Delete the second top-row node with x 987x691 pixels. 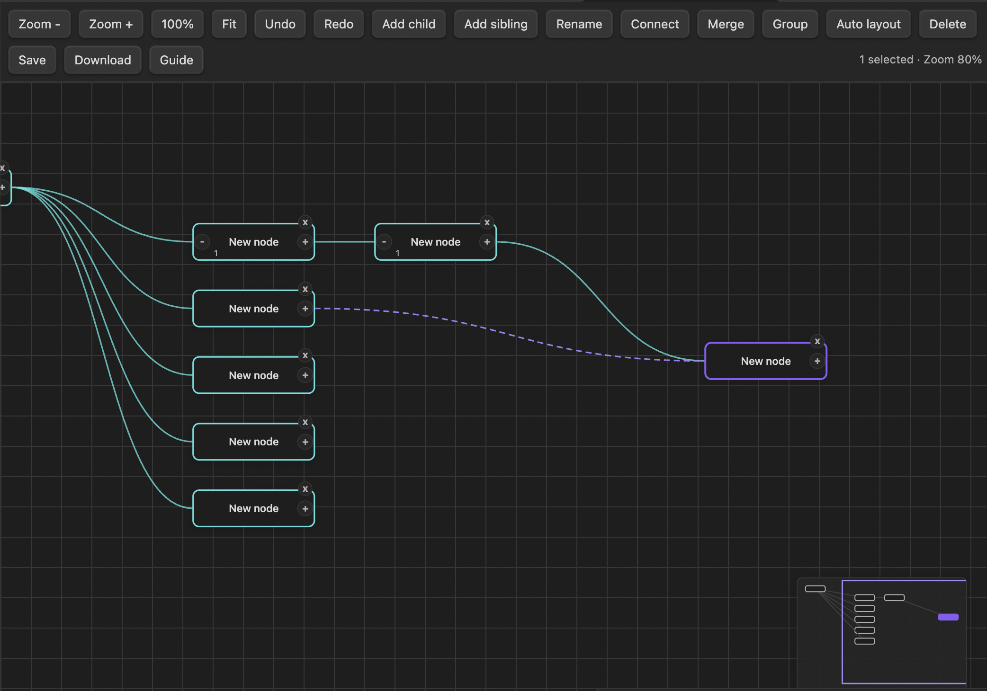[x=487, y=222]
